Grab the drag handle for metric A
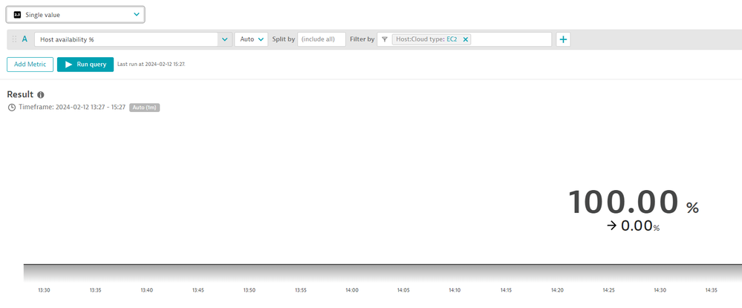The height and width of the screenshot is (308, 742). click(x=14, y=39)
